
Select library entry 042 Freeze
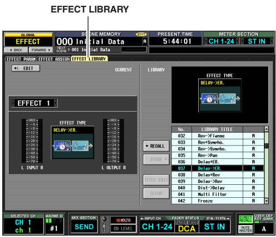click(x=217, y=201)
